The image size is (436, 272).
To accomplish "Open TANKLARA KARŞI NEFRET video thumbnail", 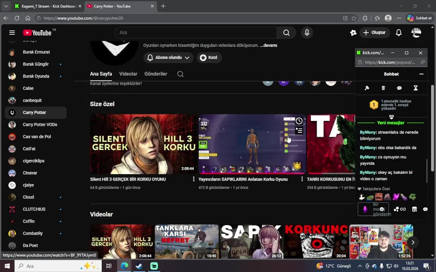I will (187, 241).
